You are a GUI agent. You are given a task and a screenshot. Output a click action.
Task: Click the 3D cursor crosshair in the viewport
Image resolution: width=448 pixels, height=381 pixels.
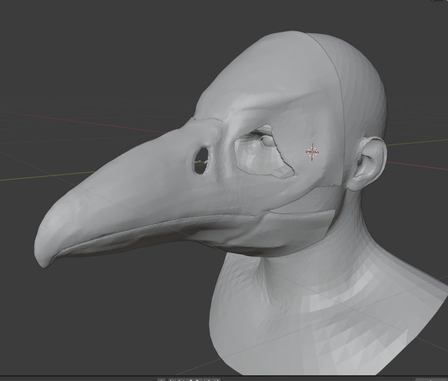(312, 152)
